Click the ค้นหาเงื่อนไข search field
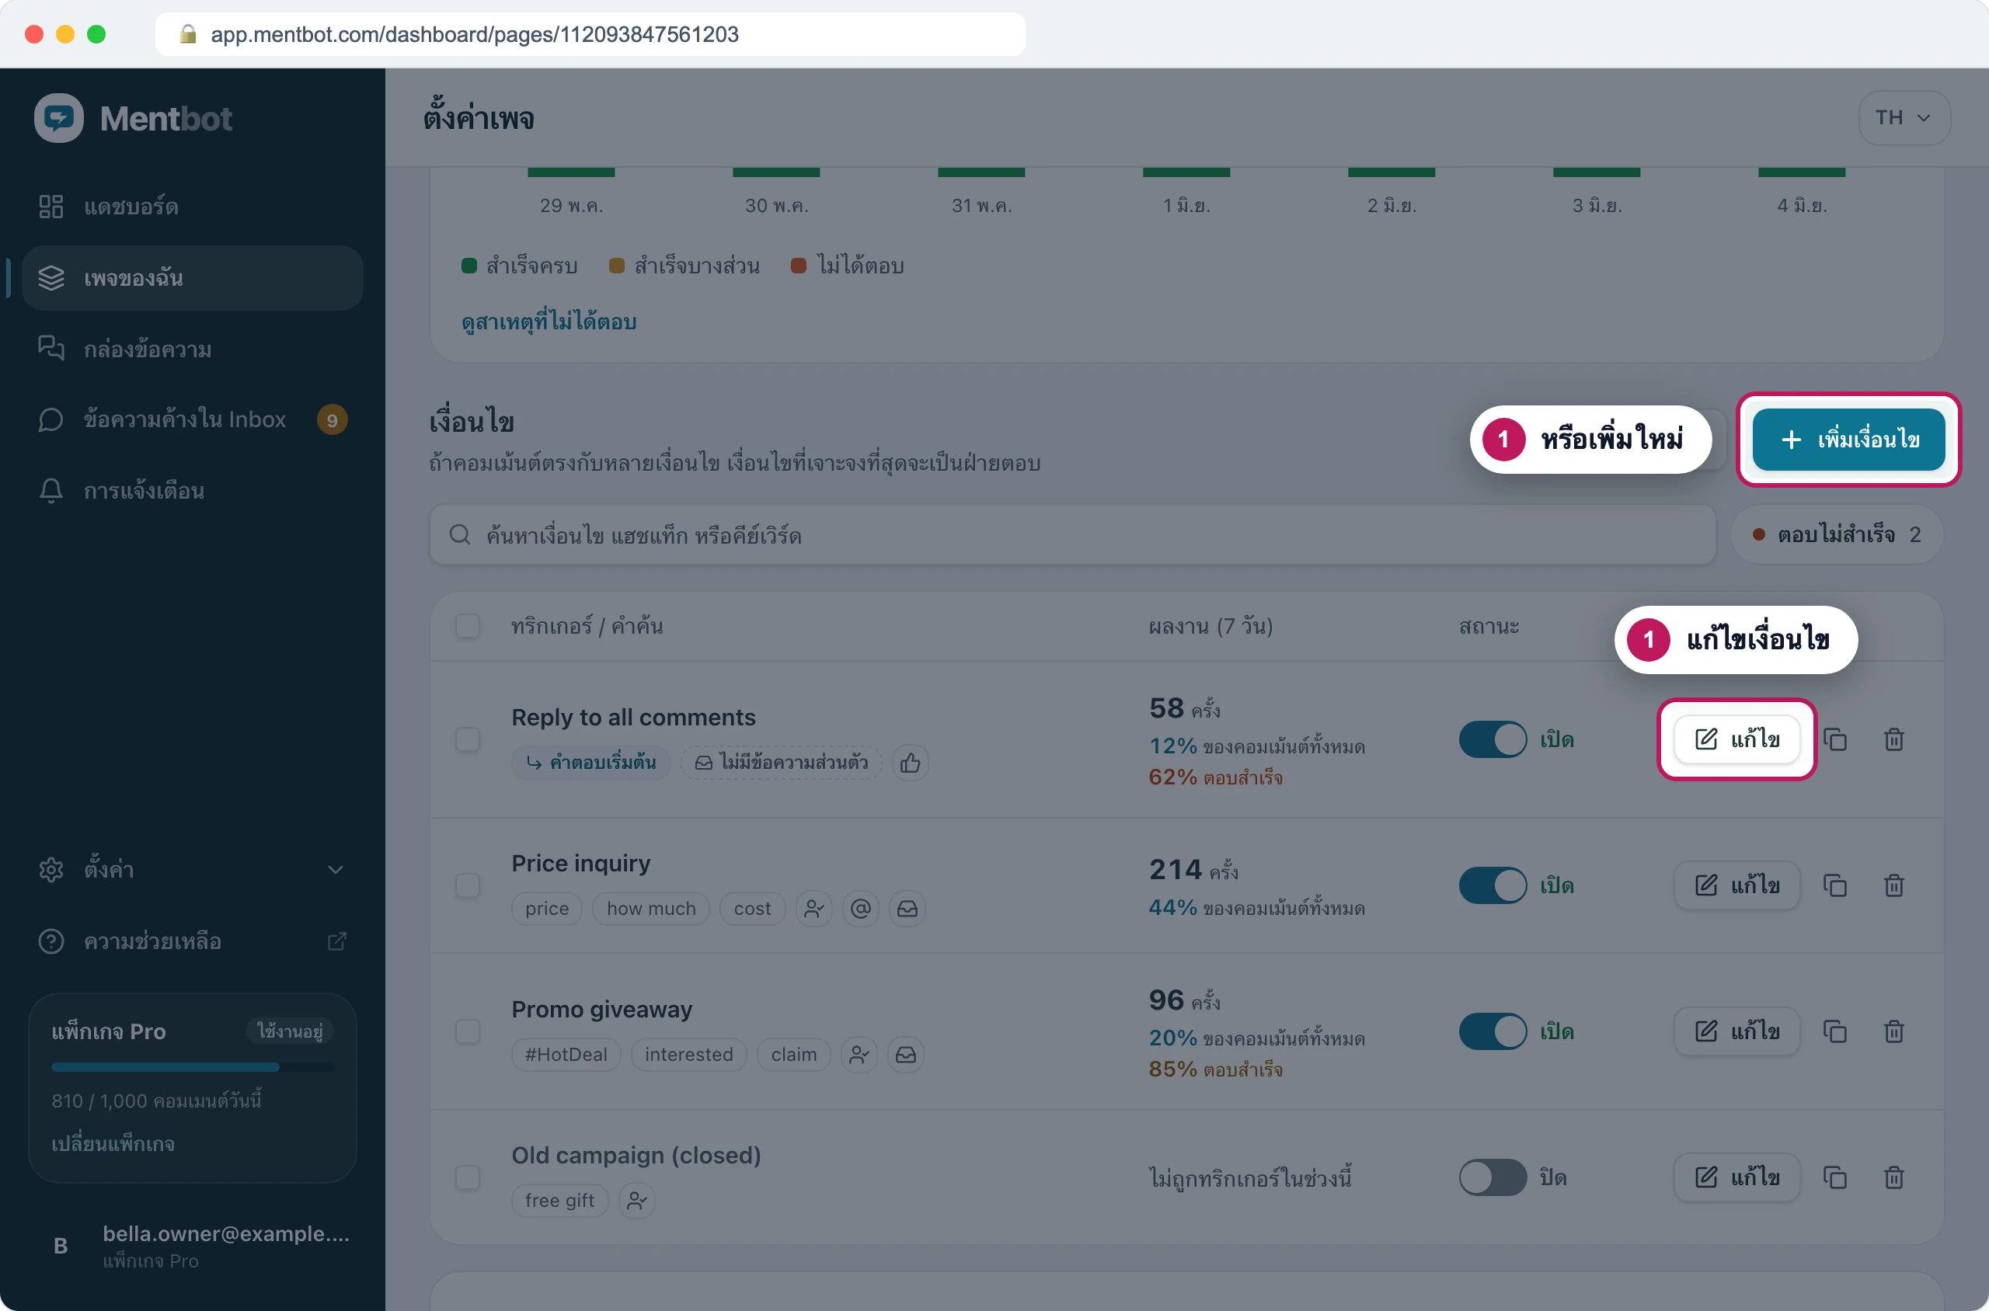 (x=1072, y=535)
